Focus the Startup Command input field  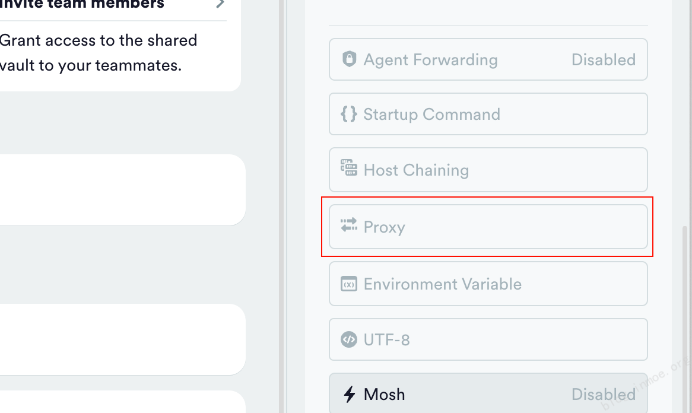[x=488, y=114]
